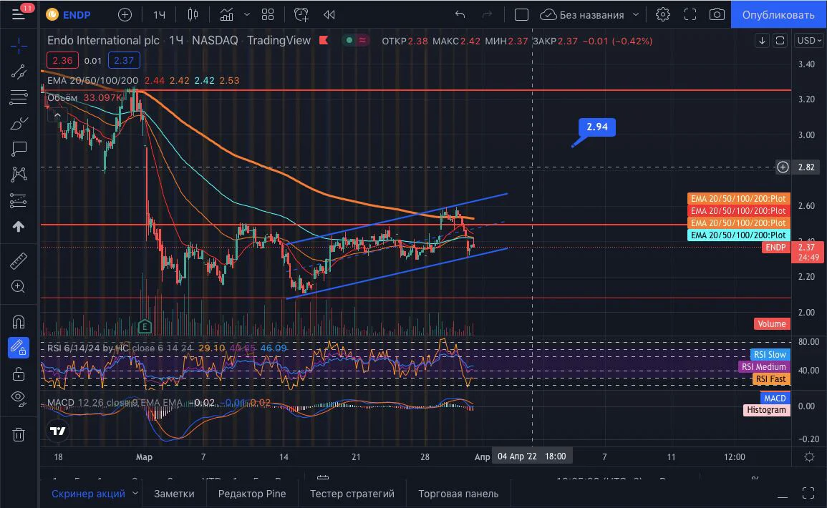Click the Histogram scale label
827x508 pixels.
click(766, 410)
